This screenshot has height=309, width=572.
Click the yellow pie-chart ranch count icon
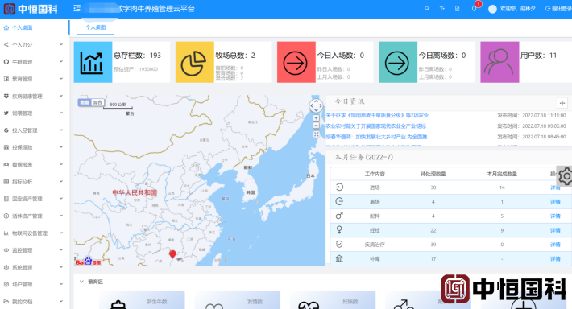pyautogui.click(x=194, y=62)
